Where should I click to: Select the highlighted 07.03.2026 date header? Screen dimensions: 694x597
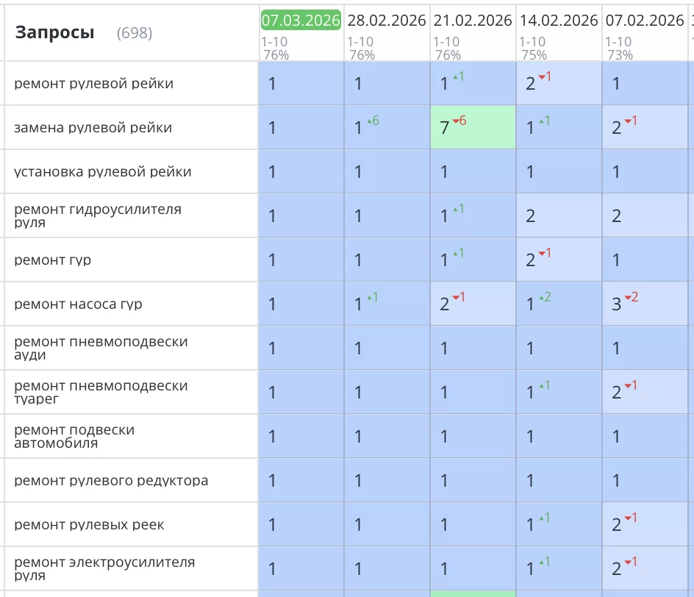[x=301, y=21]
